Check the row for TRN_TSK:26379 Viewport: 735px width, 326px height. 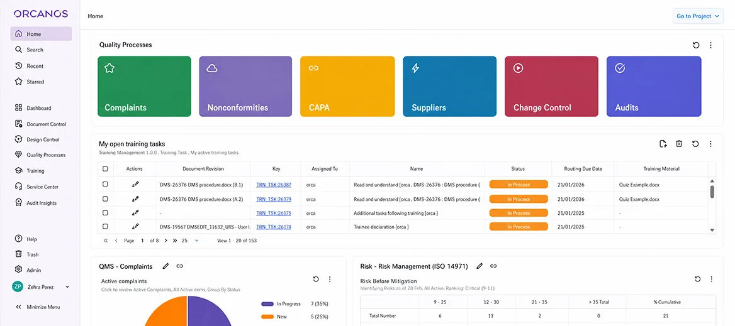pyautogui.click(x=105, y=198)
